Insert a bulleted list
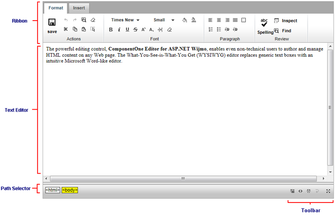This screenshot has height=218, width=335. [219, 29]
